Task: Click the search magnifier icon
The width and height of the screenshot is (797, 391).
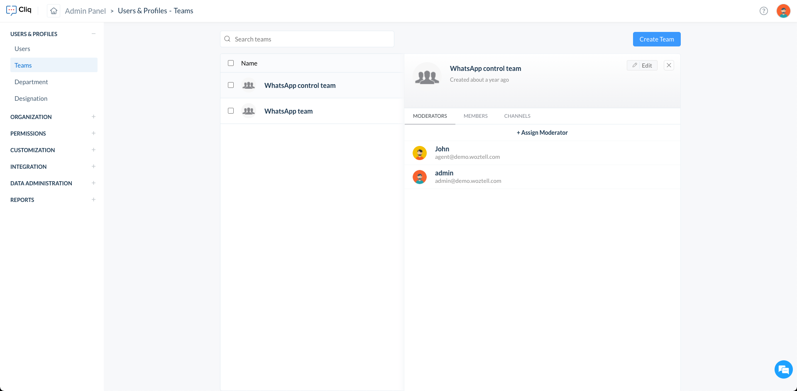Action: (227, 39)
